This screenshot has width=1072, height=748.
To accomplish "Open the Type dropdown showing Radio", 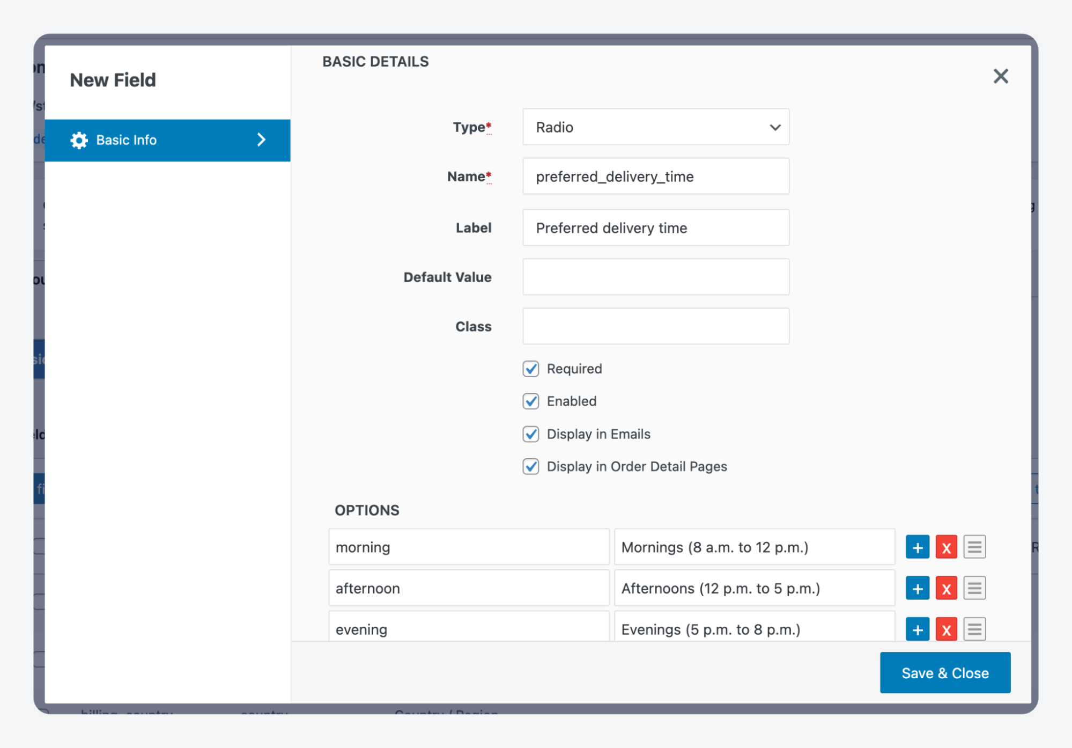I will pyautogui.click(x=655, y=127).
